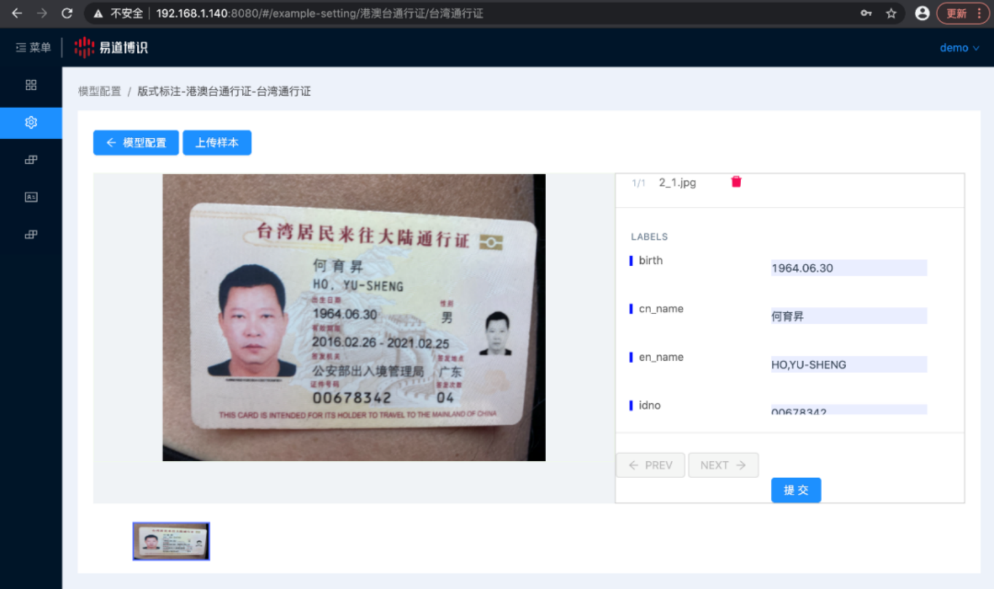Click the 上传样本 upload button
This screenshot has width=994, height=589.
tap(217, 143)
